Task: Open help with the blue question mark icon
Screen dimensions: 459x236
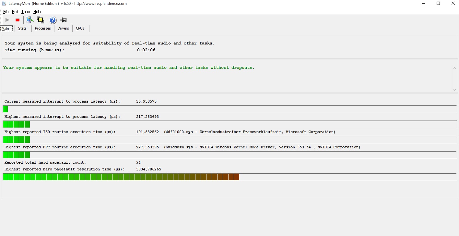Action: point(53,20)
